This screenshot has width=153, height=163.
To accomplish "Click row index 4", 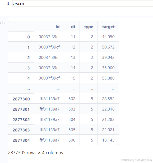I will click(29, 78).
